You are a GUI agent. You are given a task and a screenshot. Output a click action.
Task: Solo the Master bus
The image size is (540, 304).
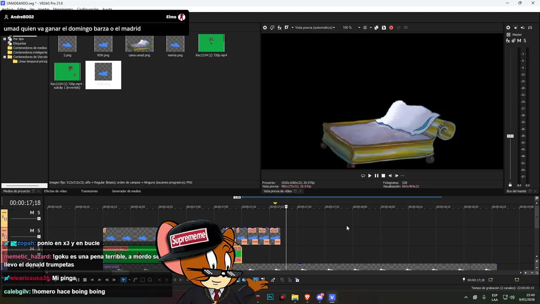(x=524, y=41)
